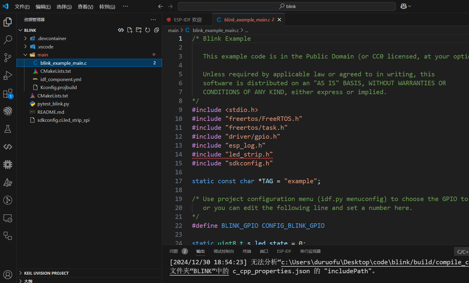Screen dimensions: 469x283
Task: Collapse all folders in explorer
Action: 157,30
